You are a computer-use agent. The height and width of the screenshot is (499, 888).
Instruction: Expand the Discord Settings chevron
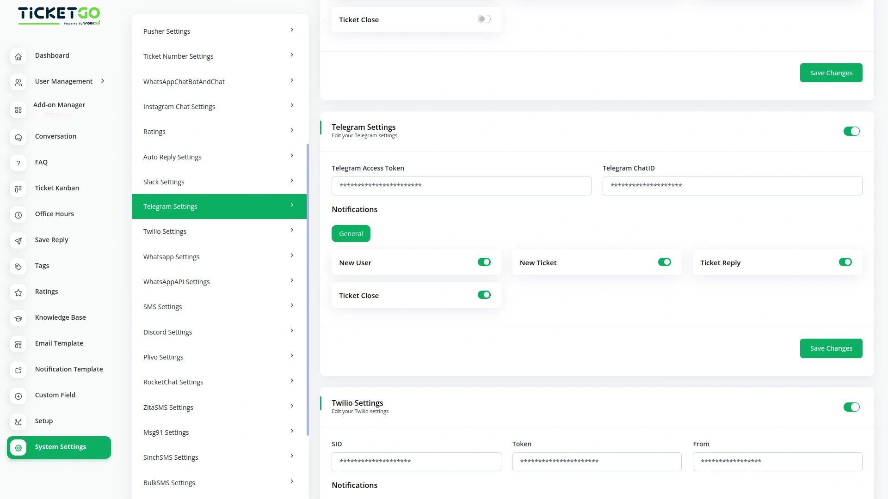[x=291, y=330]
